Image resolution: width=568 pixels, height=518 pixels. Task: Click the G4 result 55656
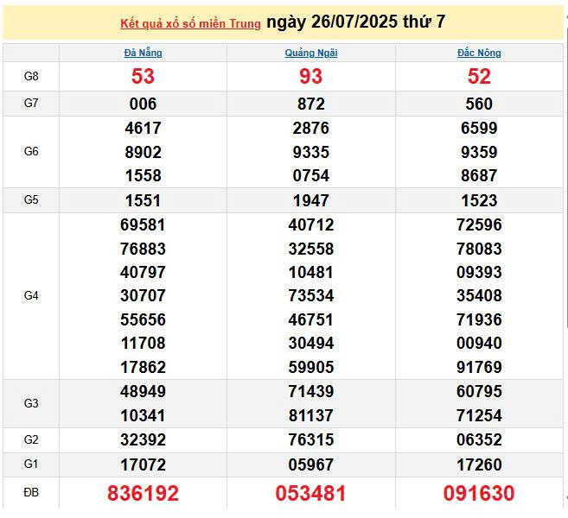point(144,319)
